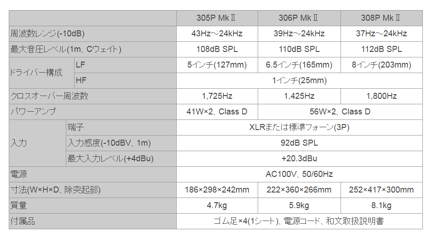Screen dimensions: 433x238
Task: Click the +20.3dBu cell
Action: tap(300, 159)
